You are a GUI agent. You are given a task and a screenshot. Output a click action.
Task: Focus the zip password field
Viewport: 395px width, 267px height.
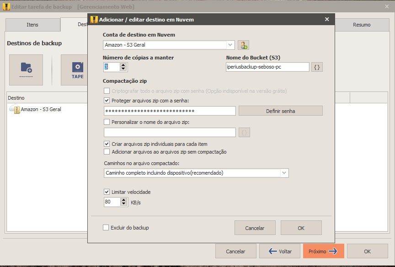[x=170, y=111]
